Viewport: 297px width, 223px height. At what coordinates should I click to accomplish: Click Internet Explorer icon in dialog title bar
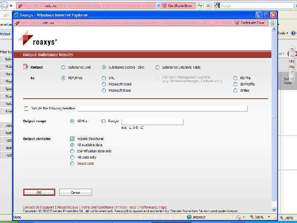16,15
